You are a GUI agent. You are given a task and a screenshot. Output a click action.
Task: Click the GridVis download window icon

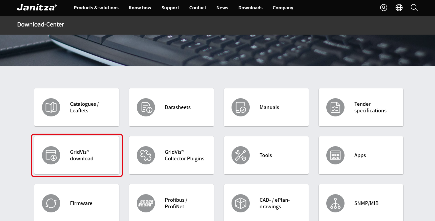(51, 155)
